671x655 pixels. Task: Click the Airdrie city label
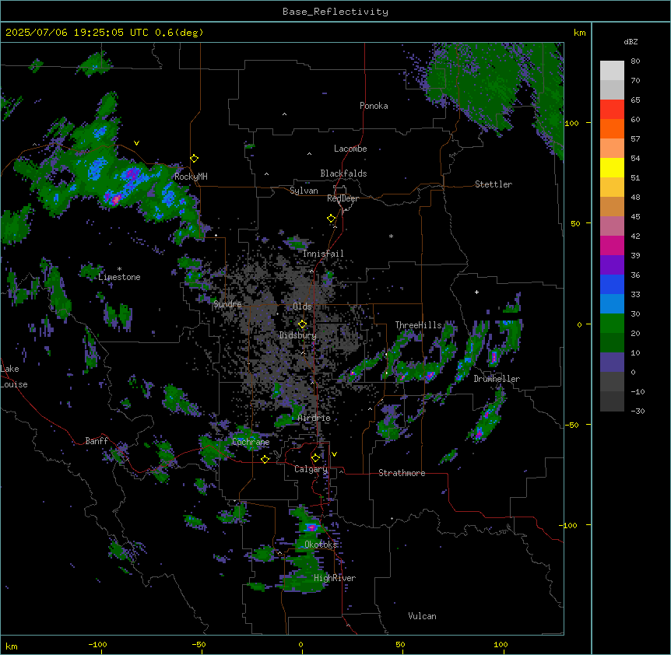[314, 418]
